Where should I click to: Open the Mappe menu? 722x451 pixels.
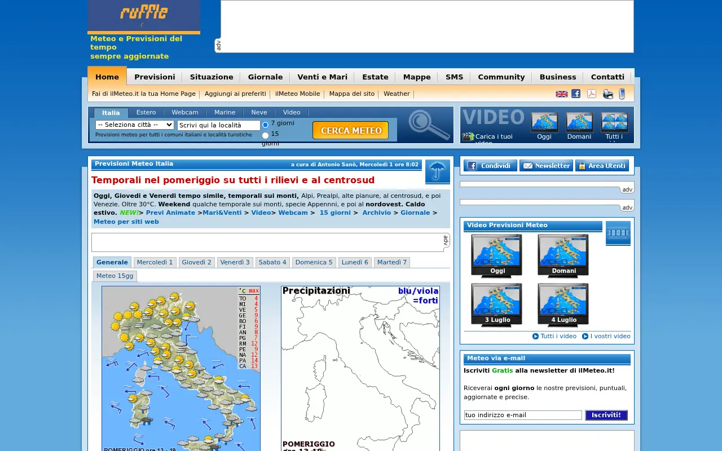pos(417,77)
